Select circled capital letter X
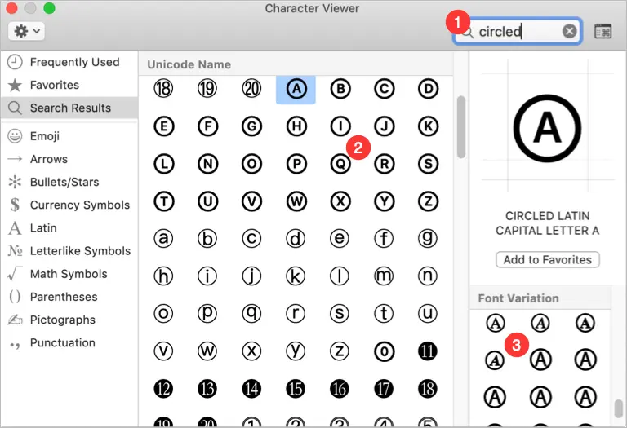The image size is (627, 428). pyautogui.click(x=340, y=201)
